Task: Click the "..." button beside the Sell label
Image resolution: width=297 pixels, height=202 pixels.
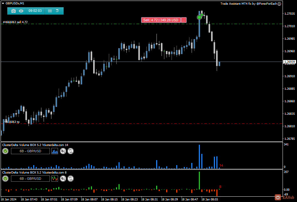Action: click(x=183, y=20)
